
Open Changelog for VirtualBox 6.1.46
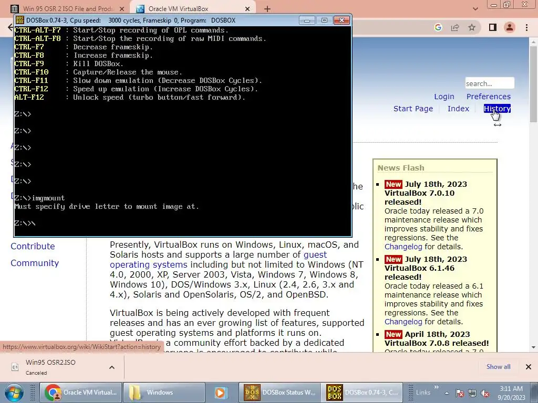coord(403,322)
